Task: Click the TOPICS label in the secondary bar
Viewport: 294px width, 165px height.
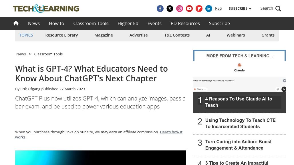Action: tap(26, 35)
